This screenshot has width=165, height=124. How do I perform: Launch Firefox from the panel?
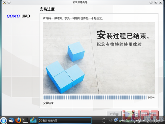click(18, 120)
